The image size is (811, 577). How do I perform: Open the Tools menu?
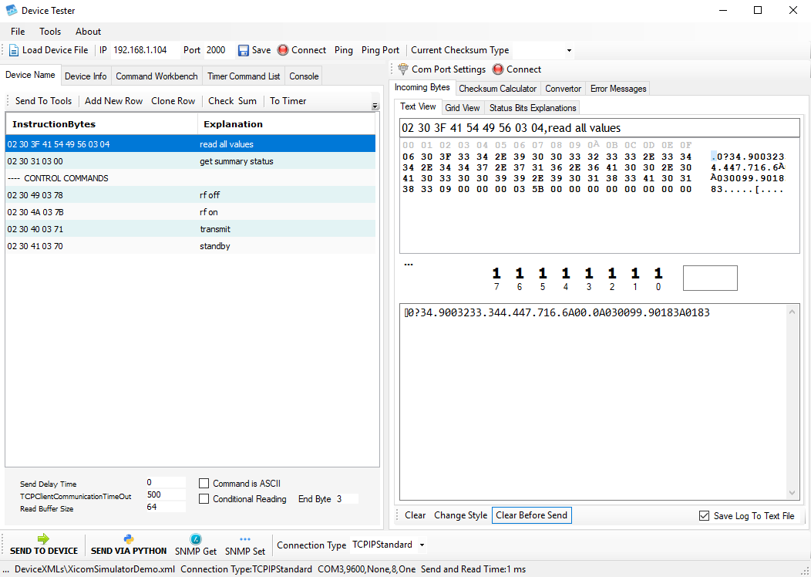point(50,32)
